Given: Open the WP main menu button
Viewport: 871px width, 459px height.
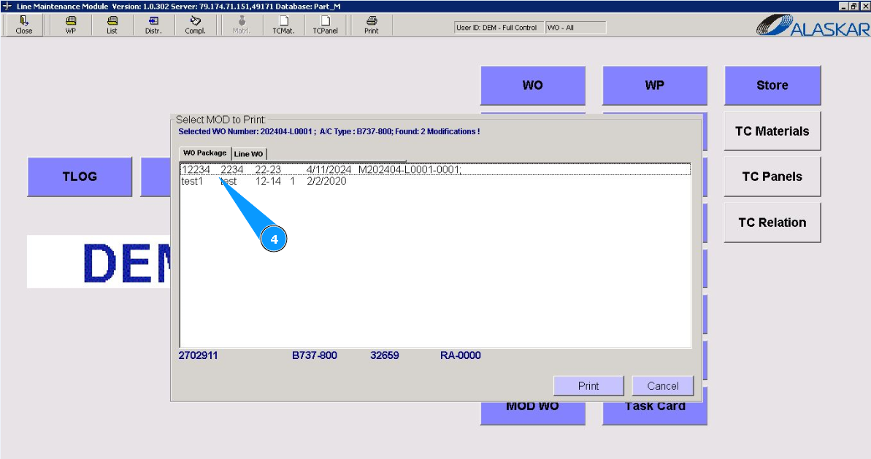Looking at the screenshot, I should [x=655, y=85].
